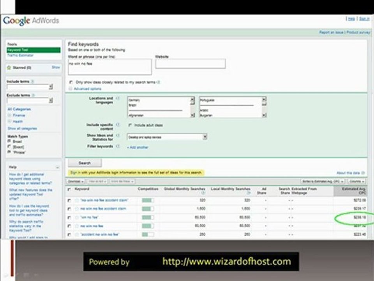Check the 'accident no win no fee' row checkbox
This screenshot has width=374, height=281.
click(69, 235)
